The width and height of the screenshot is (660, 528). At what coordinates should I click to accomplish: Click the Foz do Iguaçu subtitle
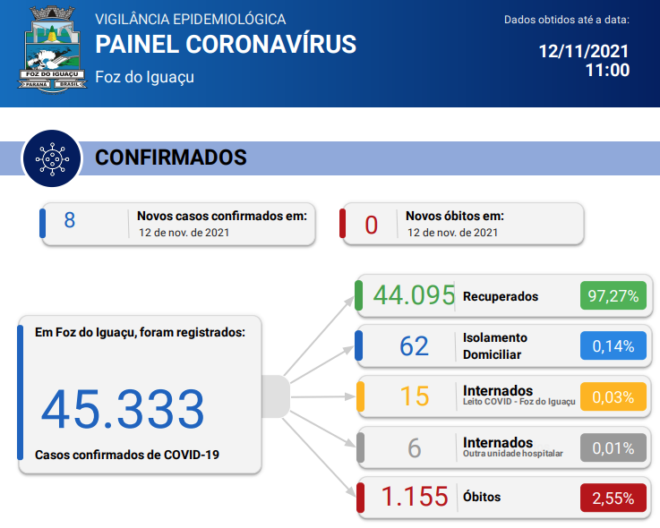click(144, 77)
